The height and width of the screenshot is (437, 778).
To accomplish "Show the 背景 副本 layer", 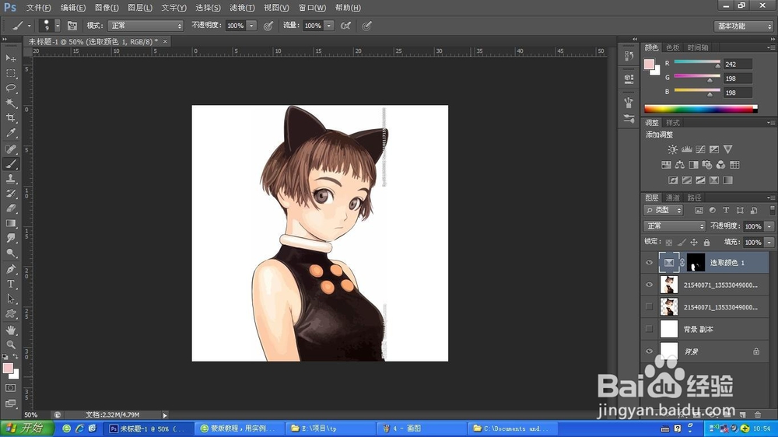I will (649, 329).
